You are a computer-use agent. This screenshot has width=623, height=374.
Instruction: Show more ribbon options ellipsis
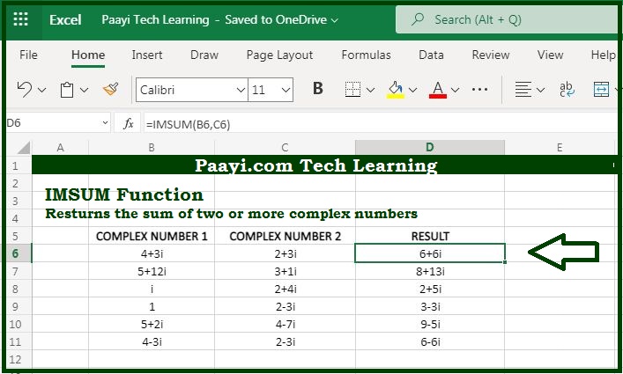[x=480, y=90]
